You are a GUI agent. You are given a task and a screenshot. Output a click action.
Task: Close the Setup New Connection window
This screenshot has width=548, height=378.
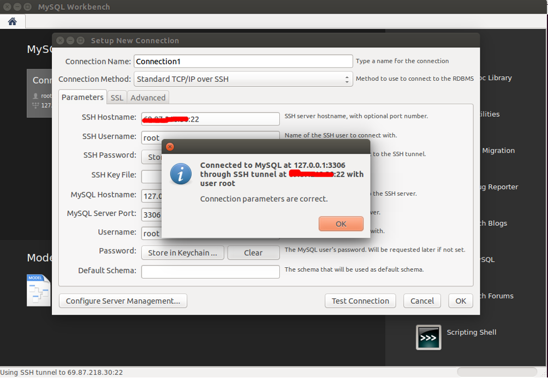[x=60, y=40]
